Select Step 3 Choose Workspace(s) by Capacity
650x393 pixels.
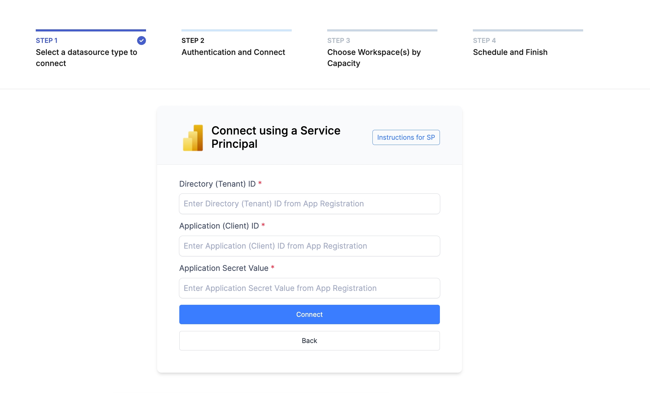point(374,57)
